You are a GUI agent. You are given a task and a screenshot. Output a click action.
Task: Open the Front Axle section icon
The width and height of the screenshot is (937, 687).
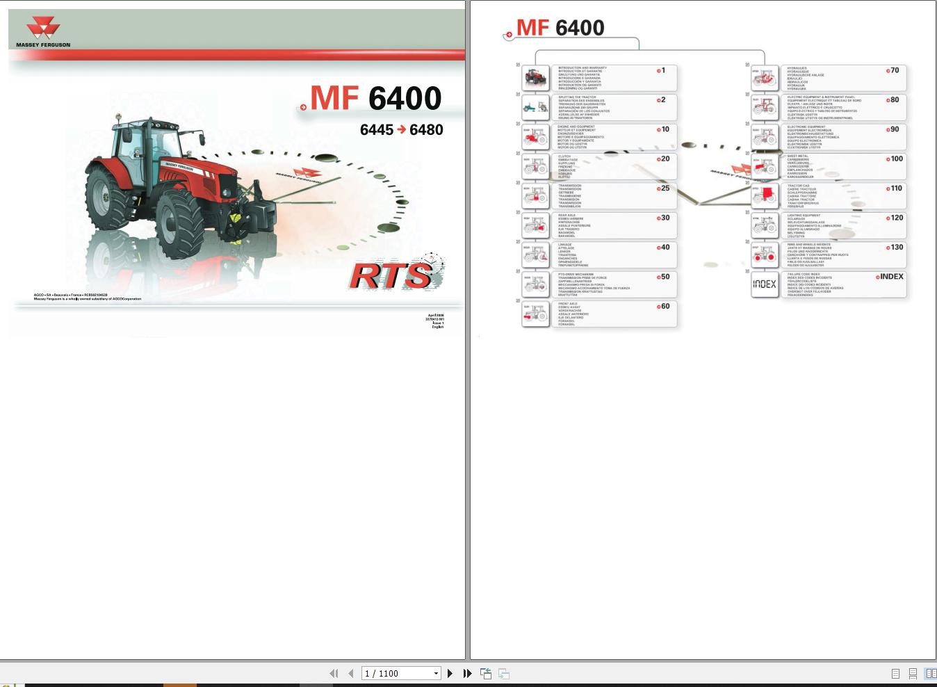(535, 314)
